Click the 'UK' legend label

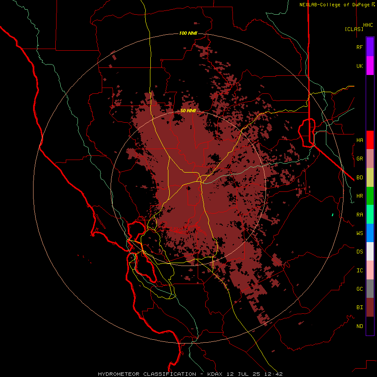click(359, 66)
